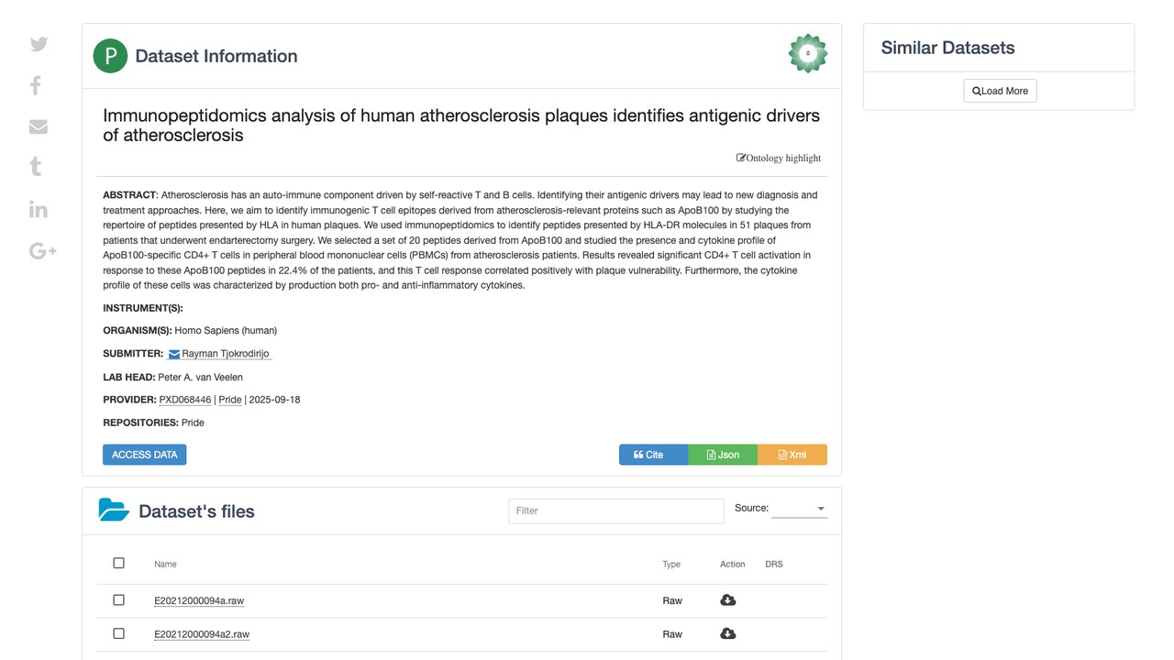
Task: Share the dataset on Tumblr
Action: [x=36, y=167]
